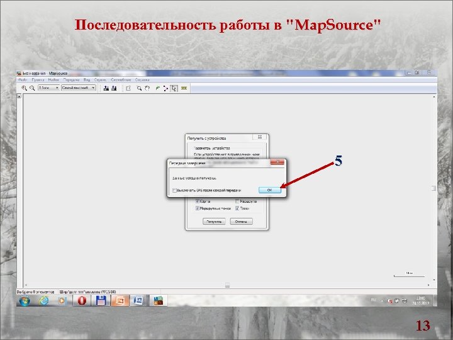Click the zoom in magnifier tool
The width and height of the screenshot is (453, 340).
click(x=25, y=88)
